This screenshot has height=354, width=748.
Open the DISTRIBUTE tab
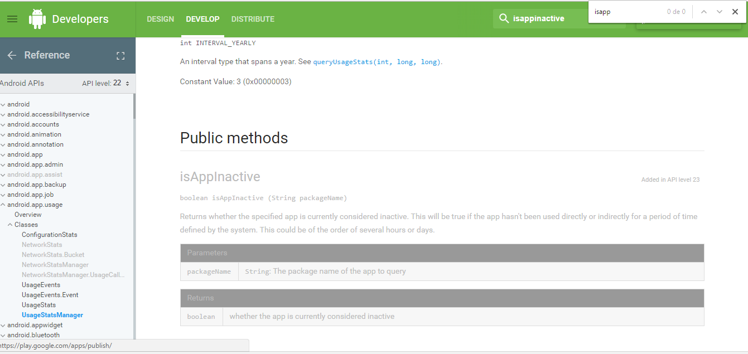[x=253, y=19]
